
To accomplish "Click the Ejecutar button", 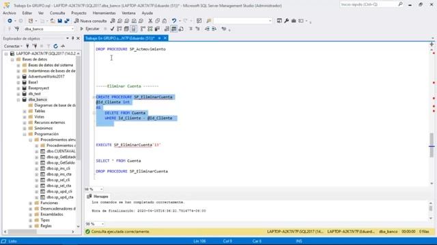I will tap(89, 29).
